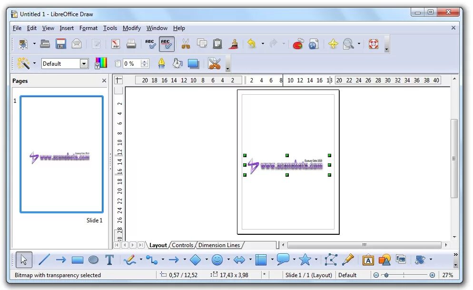Click the Zoom magnifier icon
The width and height of the screenshot is (473, 290).
click(349, 44)
